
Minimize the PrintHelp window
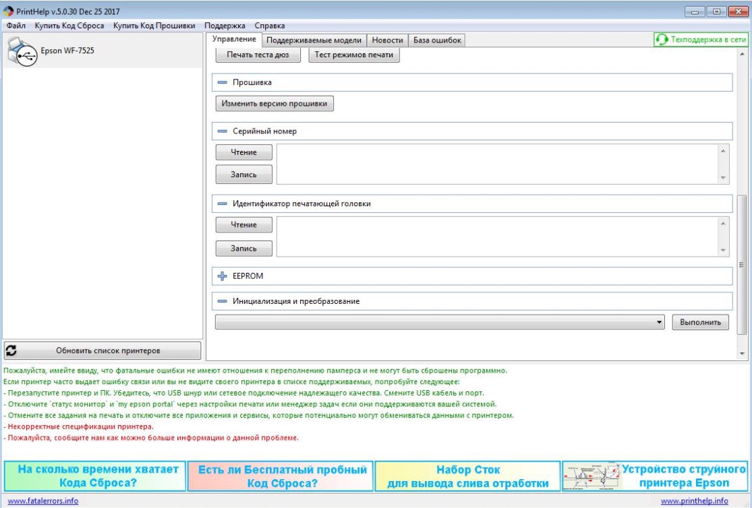[695, 12]
